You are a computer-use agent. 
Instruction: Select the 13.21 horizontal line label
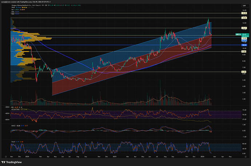244,28
